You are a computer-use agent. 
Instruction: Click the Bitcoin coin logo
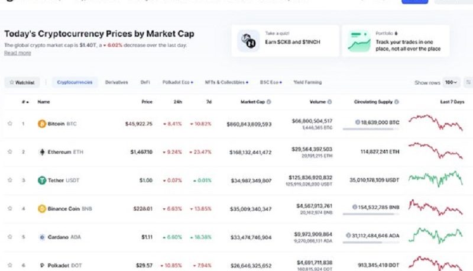[42, 124]
